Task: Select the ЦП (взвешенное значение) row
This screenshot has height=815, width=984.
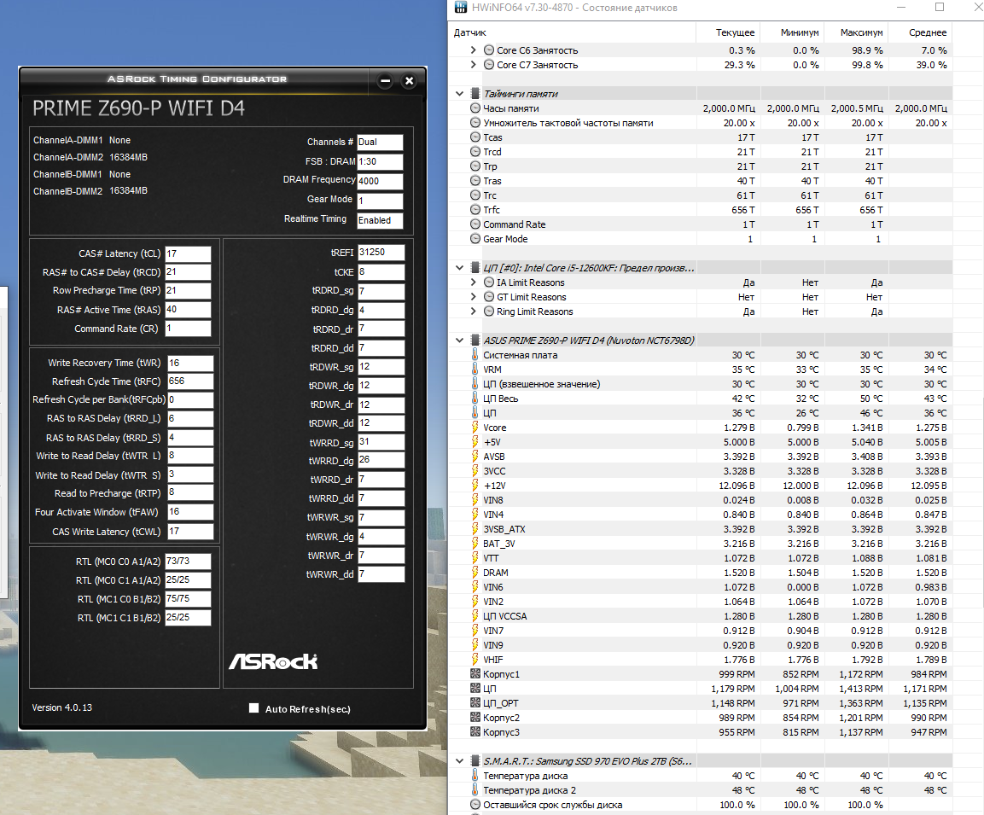Action: [x=701, y=384]
